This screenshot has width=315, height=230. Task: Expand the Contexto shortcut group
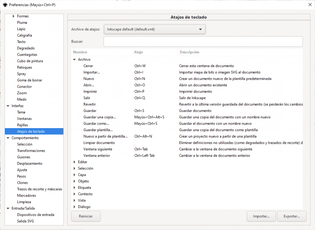point(74,194)
